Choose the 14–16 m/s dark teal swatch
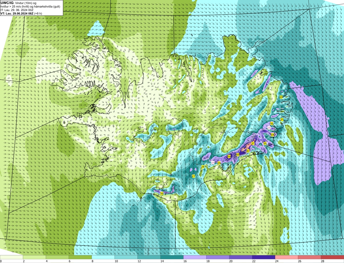 pos(172,257)
